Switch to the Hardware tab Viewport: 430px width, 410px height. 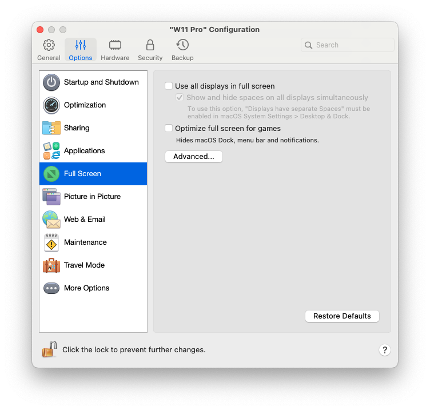(115, 50)
